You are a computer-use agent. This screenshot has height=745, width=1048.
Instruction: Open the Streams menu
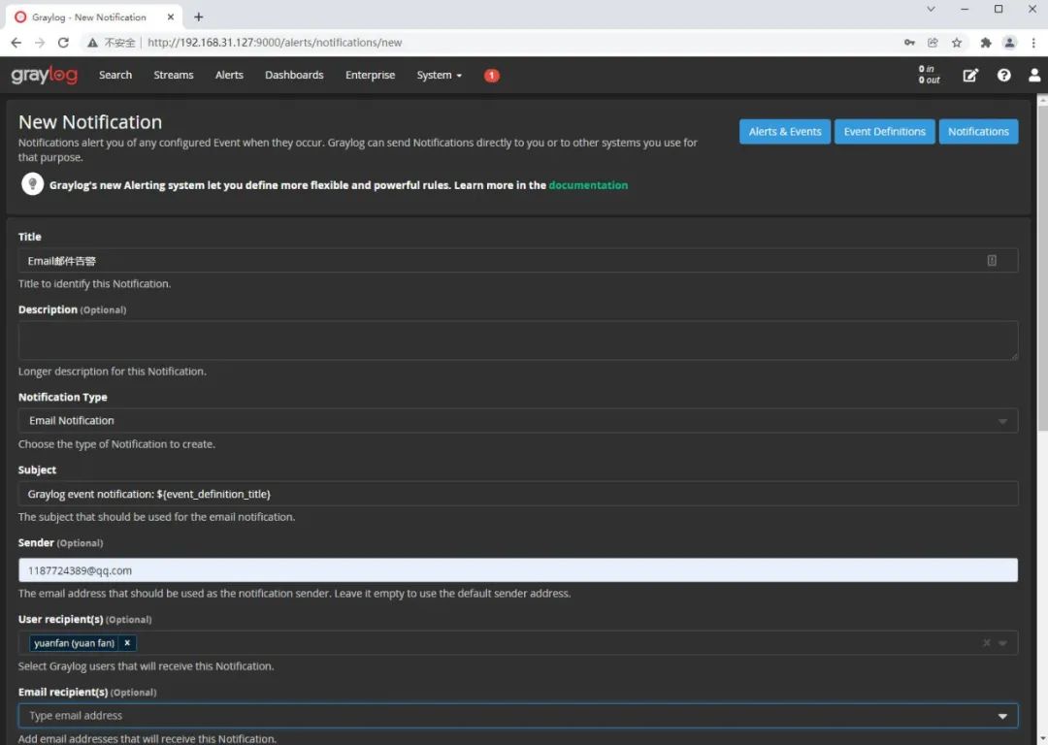173,75
